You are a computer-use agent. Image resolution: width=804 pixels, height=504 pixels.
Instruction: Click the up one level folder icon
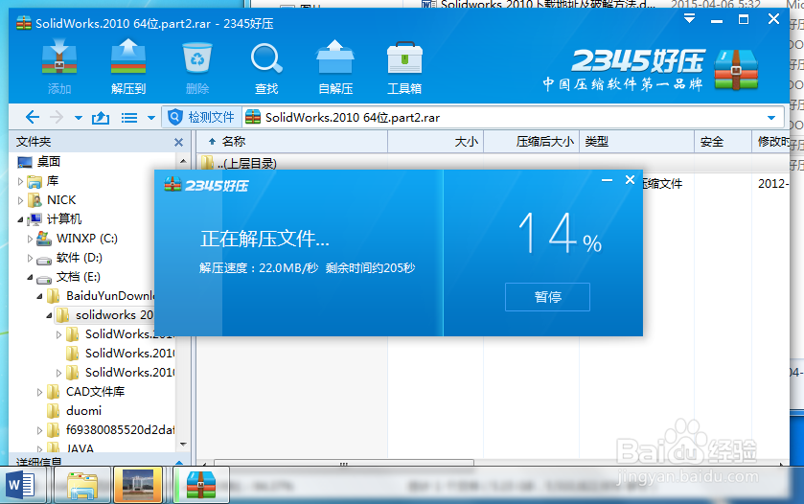[x=101, y=118]
